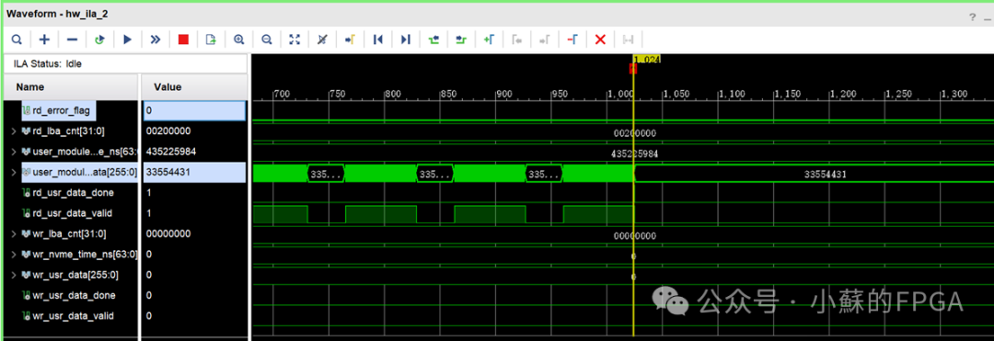Click the red X delete icon

(x=600, y=40)
